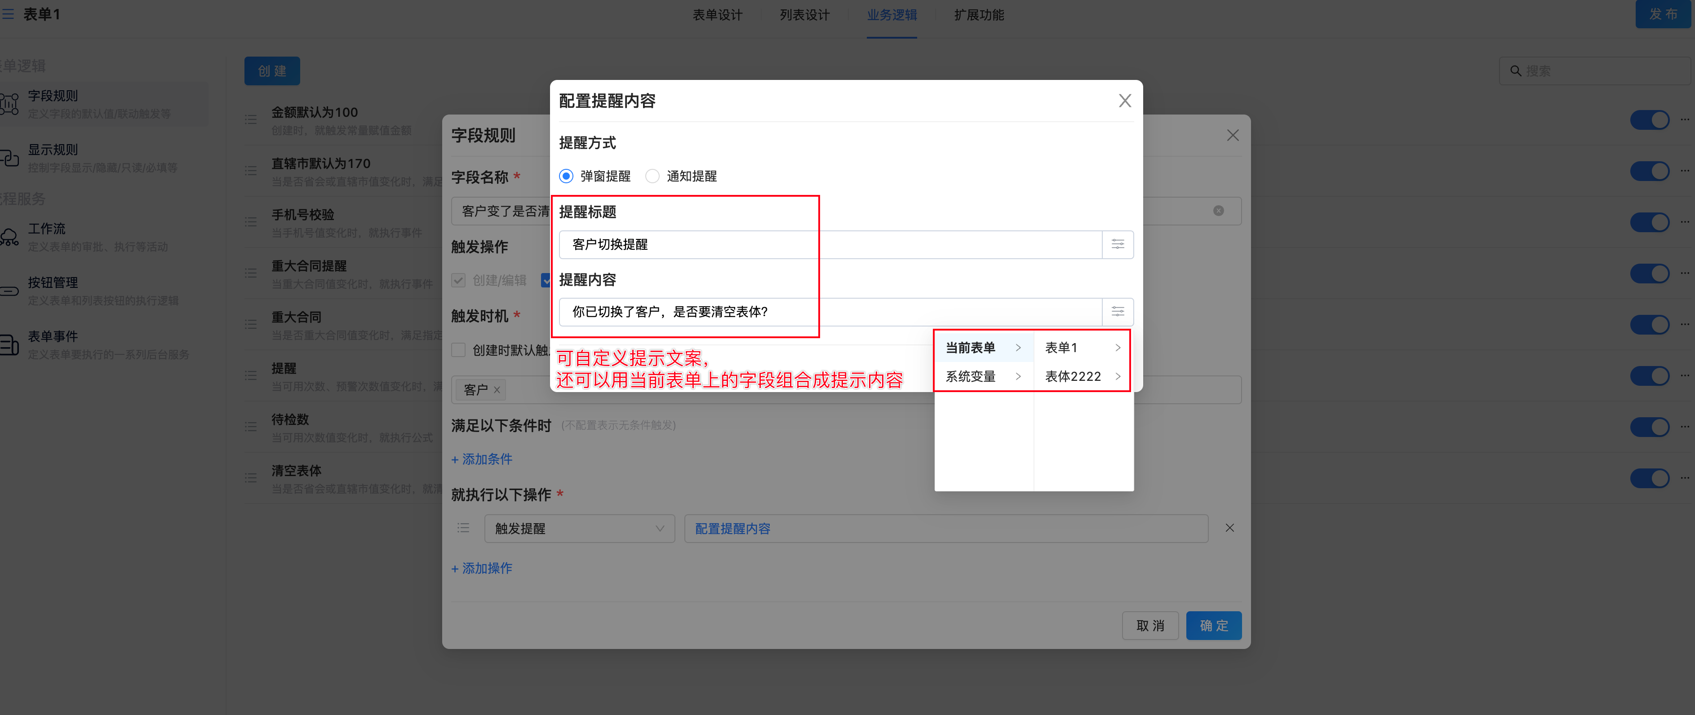This screenshot has width=1695, height=715.
Task: Click the 工作流 sidebar icon
Action: (9, 237)
